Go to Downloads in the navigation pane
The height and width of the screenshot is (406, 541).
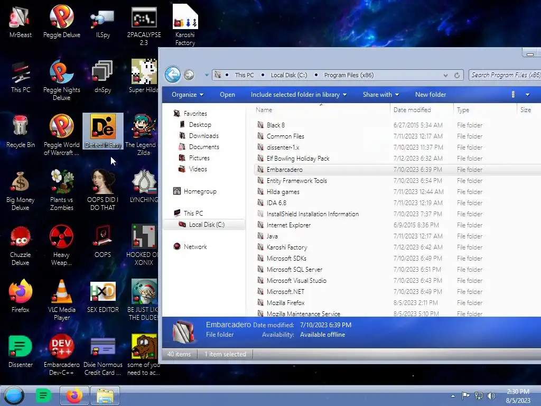point(203,136)
